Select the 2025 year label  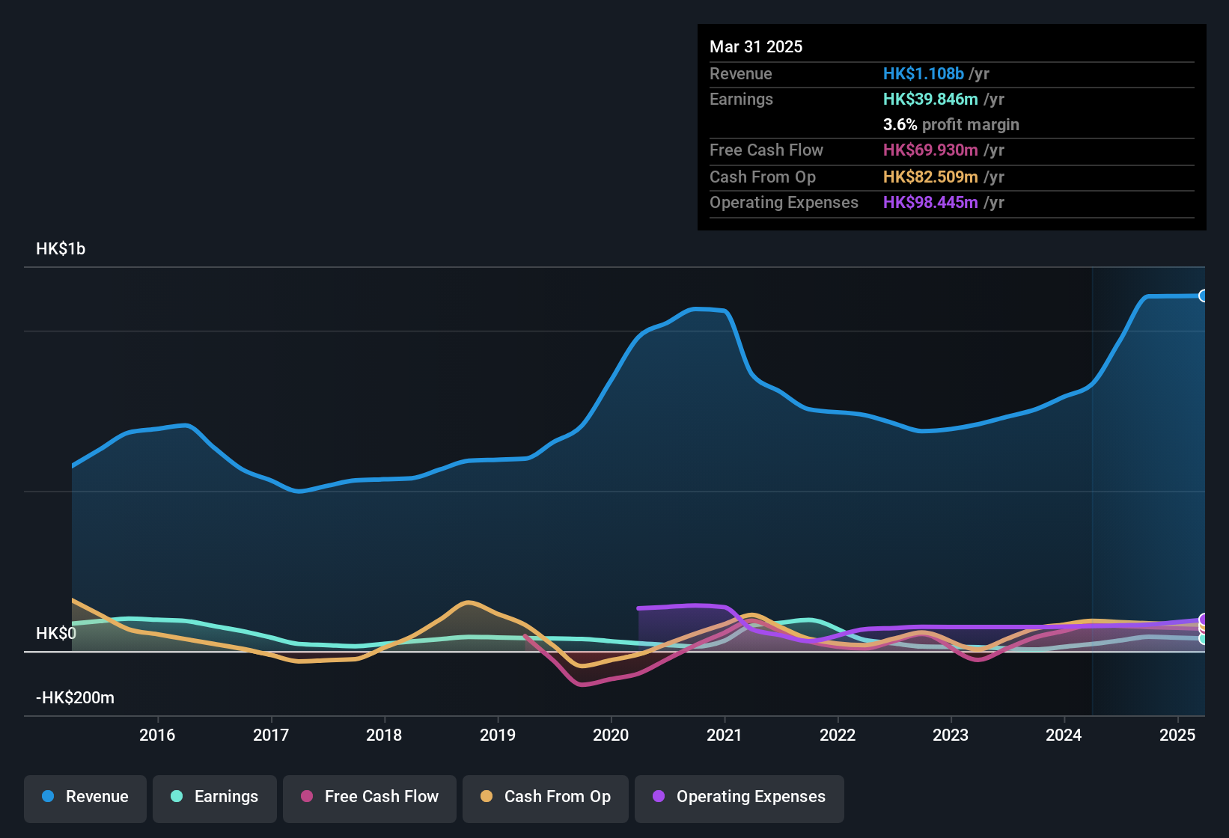click(1177, 735)
